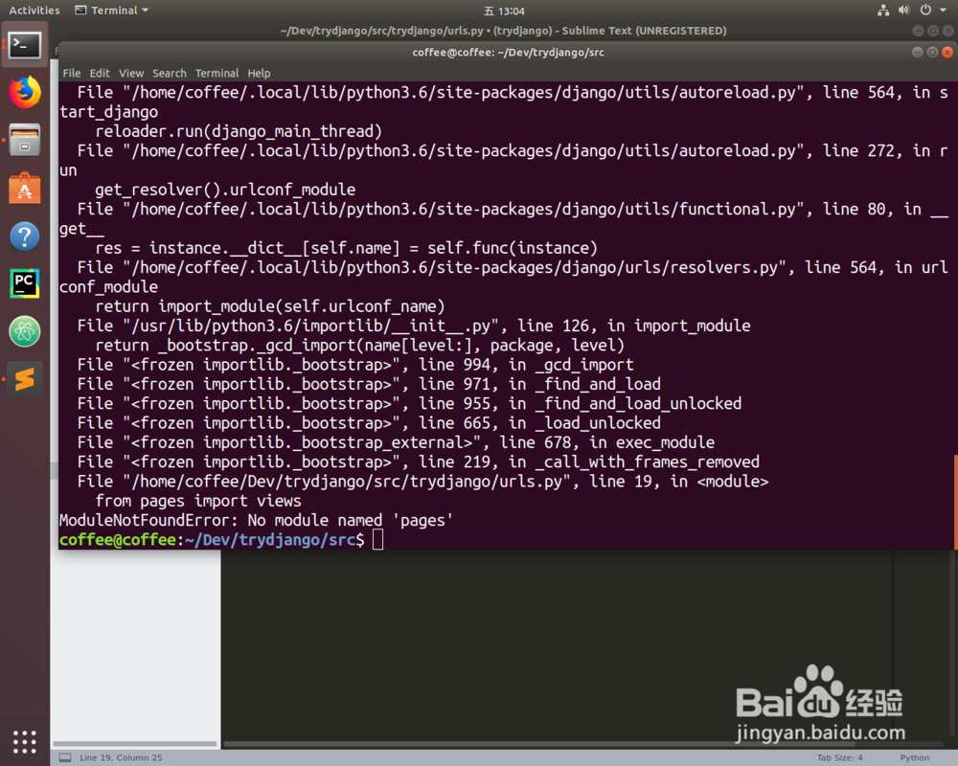The width and height of the screenshot is (958, 766).
Task: Open the terminal Help menu
Action: point(259,73)
